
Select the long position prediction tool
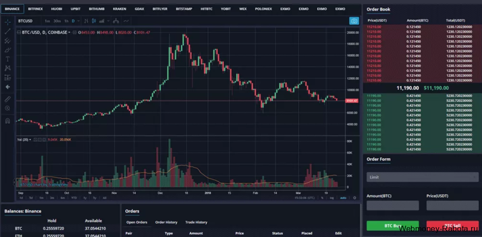point(8,78)
